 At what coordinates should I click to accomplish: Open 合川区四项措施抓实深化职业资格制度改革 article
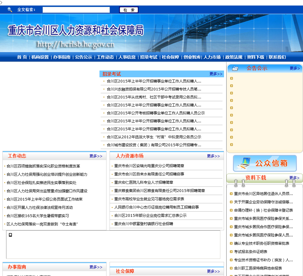[x=43, y=166]
